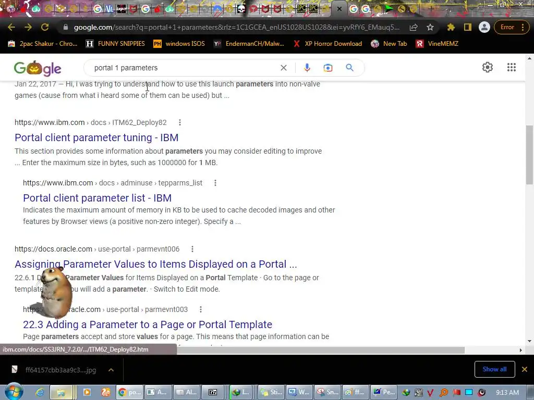Switch to the 7z taskbar window
This screenshot has width=534, height=400.
tap(213, 392)
